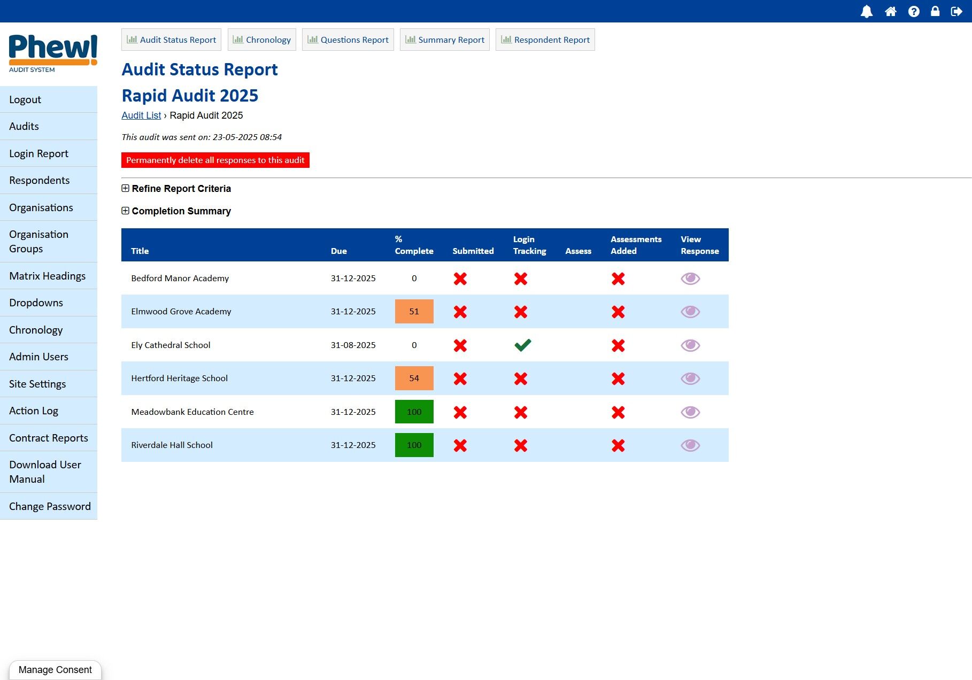Click the sign-out arrow icon in header
This screenshot has height=680, width=972.
[956, 11]
